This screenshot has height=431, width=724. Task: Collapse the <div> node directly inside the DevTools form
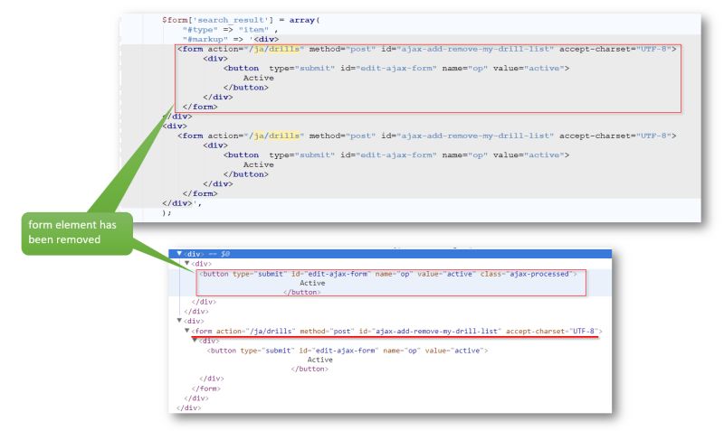195,340
